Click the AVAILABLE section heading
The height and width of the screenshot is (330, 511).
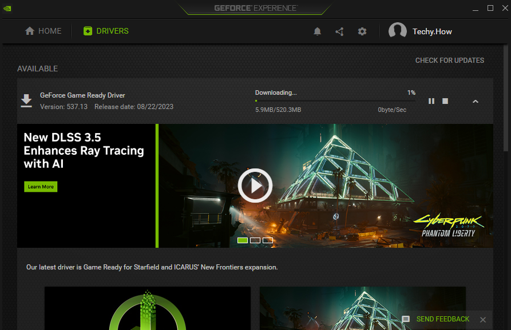click(x=37, y=69)
